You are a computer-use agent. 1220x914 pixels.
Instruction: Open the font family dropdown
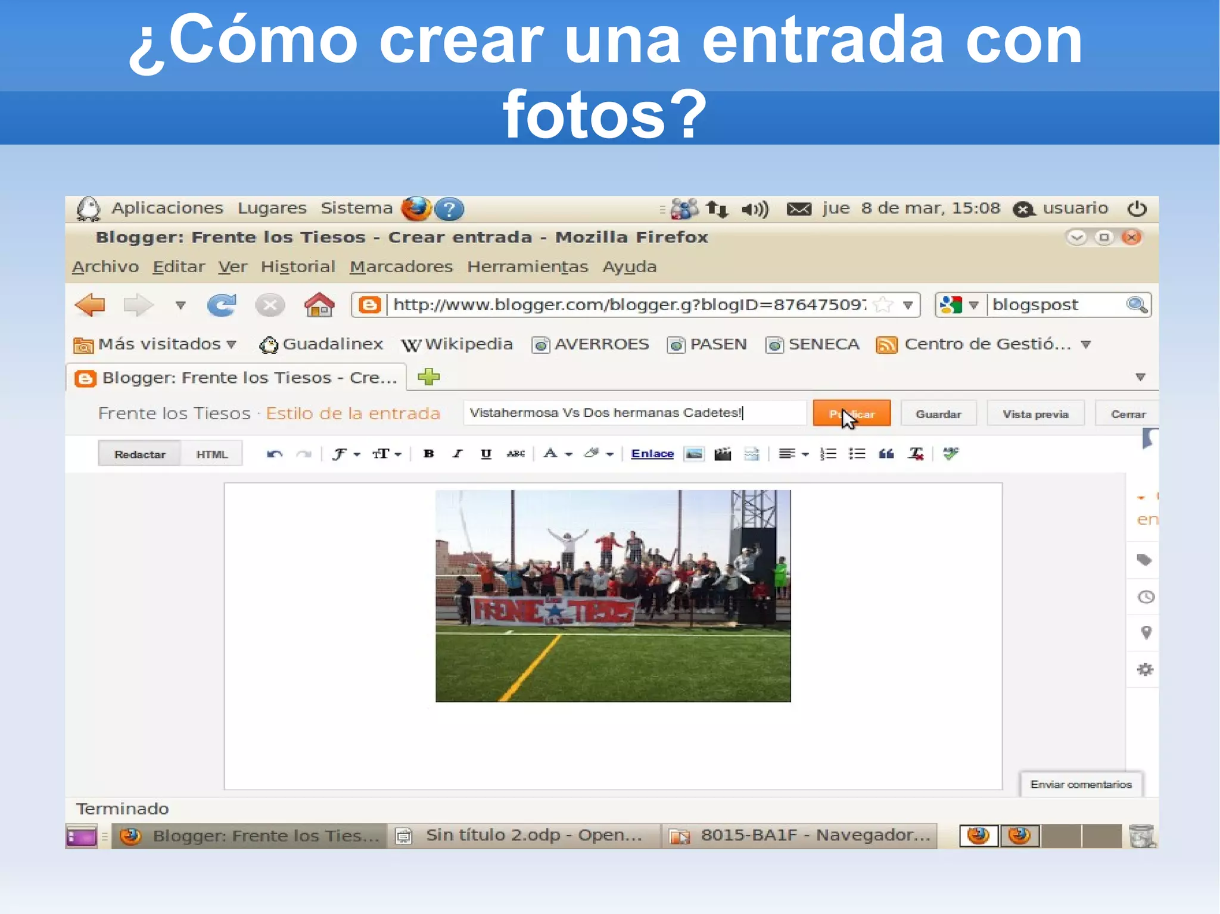(x=346, y=454)
